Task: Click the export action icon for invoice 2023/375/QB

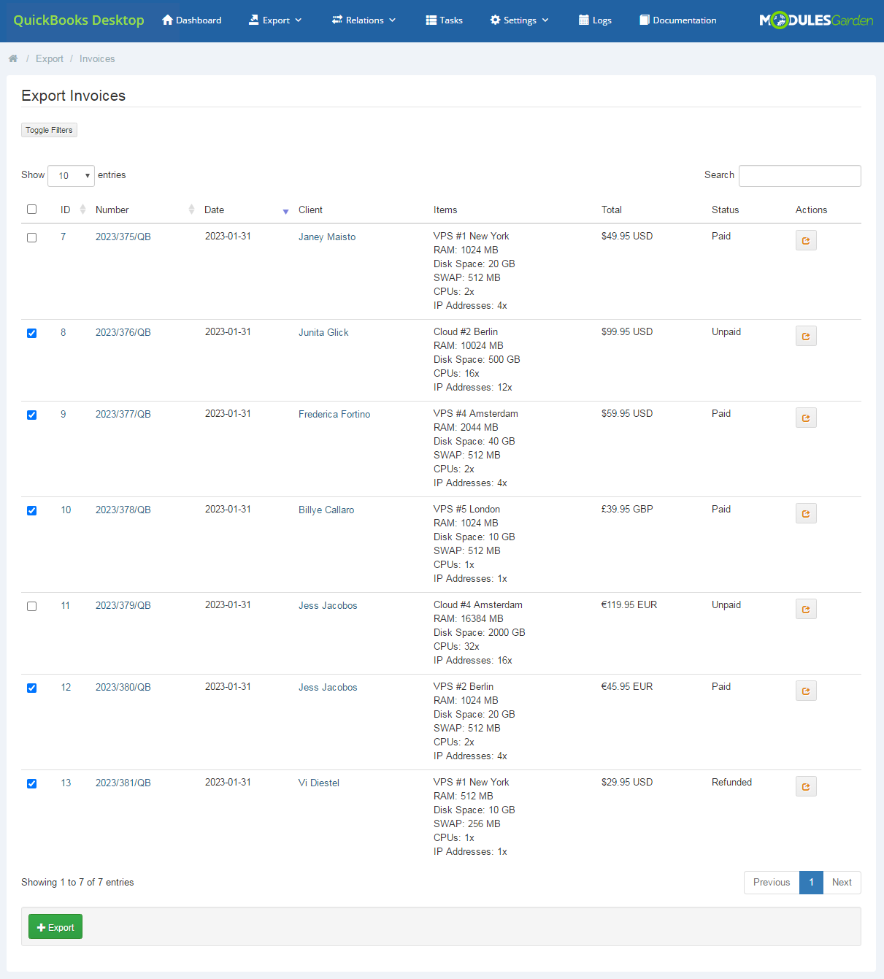Action: pos(806,239)
